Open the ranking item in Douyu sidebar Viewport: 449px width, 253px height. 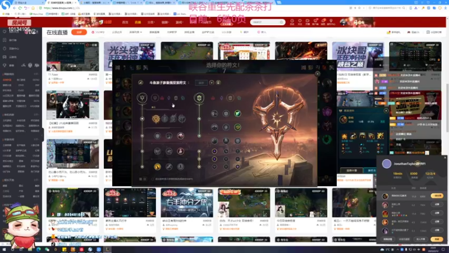pyautogui.click(x=12, y=40)
